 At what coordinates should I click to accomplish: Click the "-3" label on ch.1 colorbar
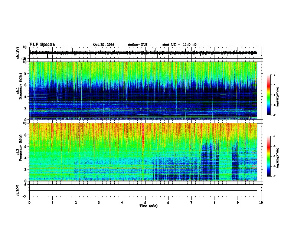click(x=274, y=75)
